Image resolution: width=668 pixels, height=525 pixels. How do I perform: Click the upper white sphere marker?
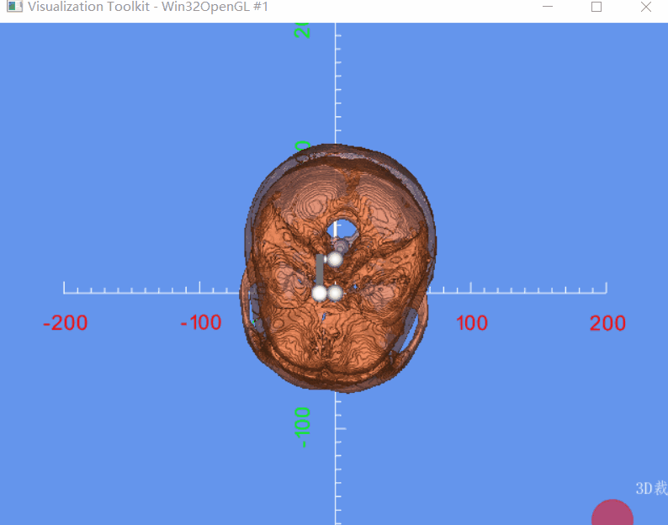pos(335,259)
